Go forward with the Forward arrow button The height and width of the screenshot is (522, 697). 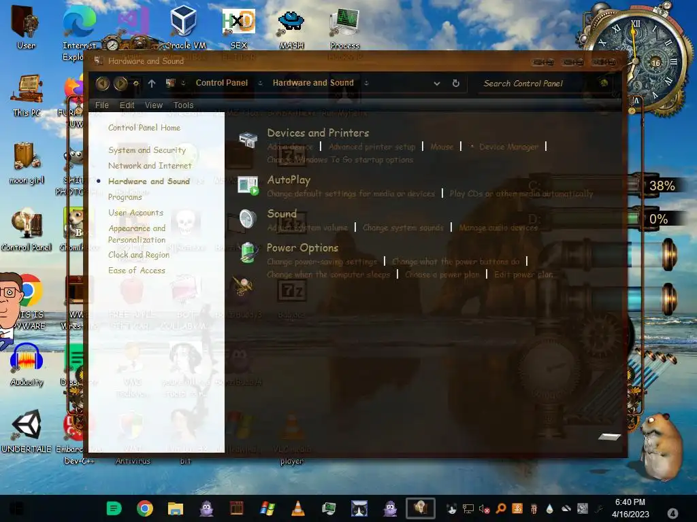[120, 84]
